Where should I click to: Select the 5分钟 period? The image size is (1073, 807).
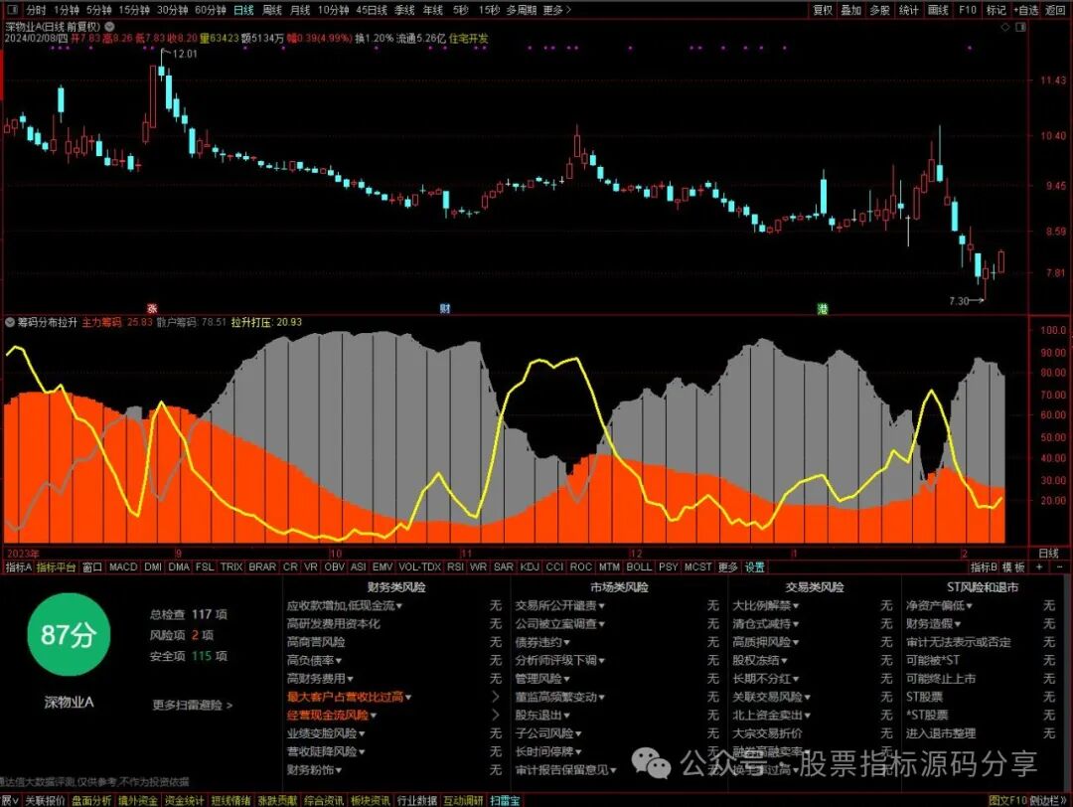98,10
